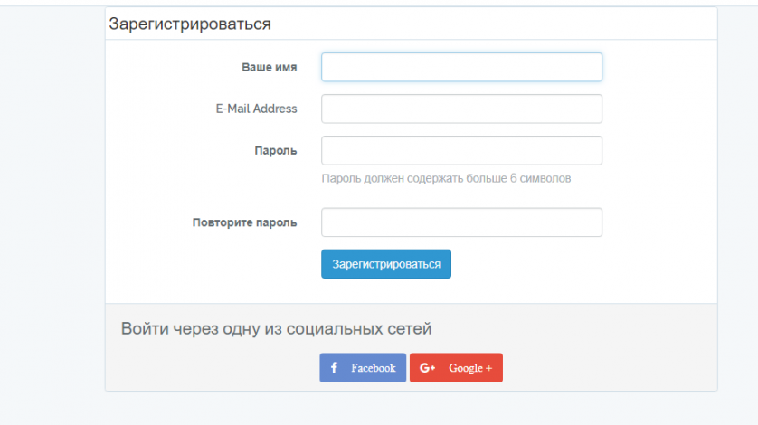Submit with the blue Зарегистрироваться button
The width and height of the screenshot is (758, 425).
(x=386, y=264)
